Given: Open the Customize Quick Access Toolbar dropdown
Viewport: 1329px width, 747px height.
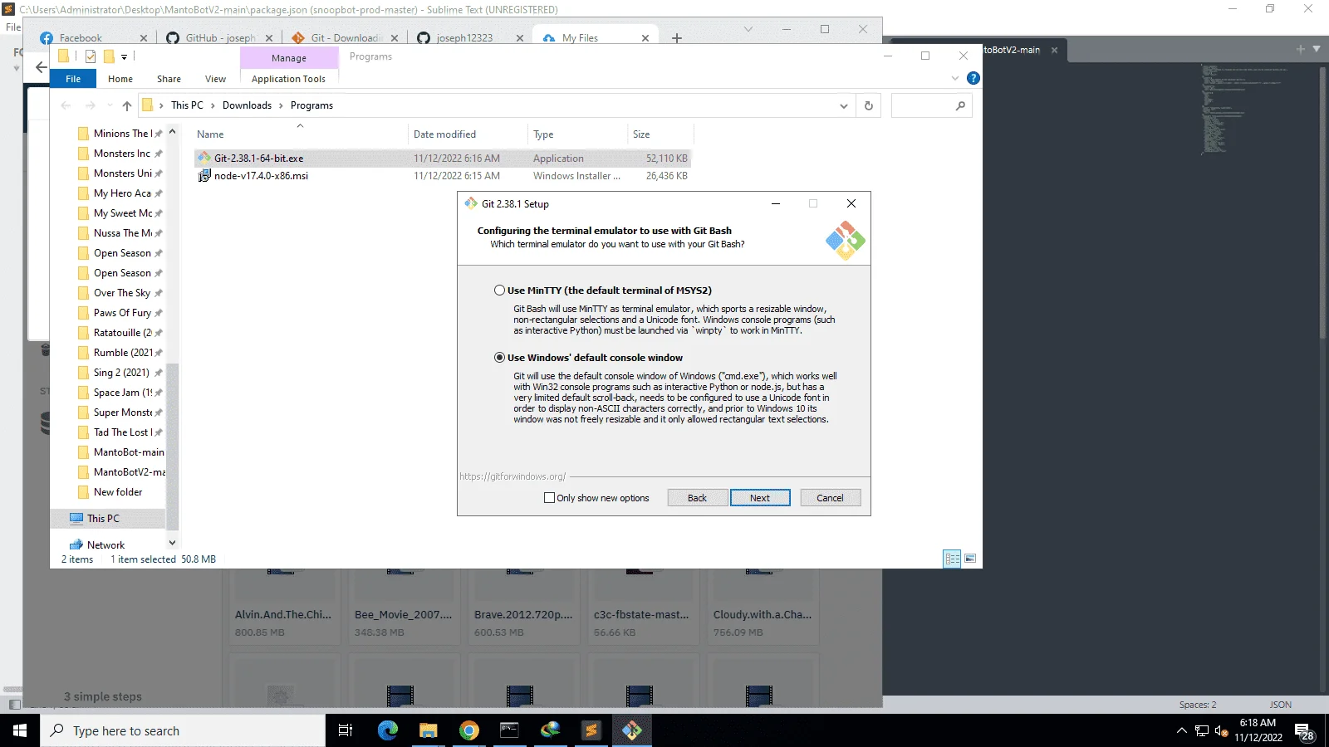Looking at the screenshot, I should tap(124, 57).
